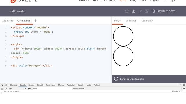Clear the console with the ban icon
Screen dimensions: 186x104
click(x=6, y=88)
